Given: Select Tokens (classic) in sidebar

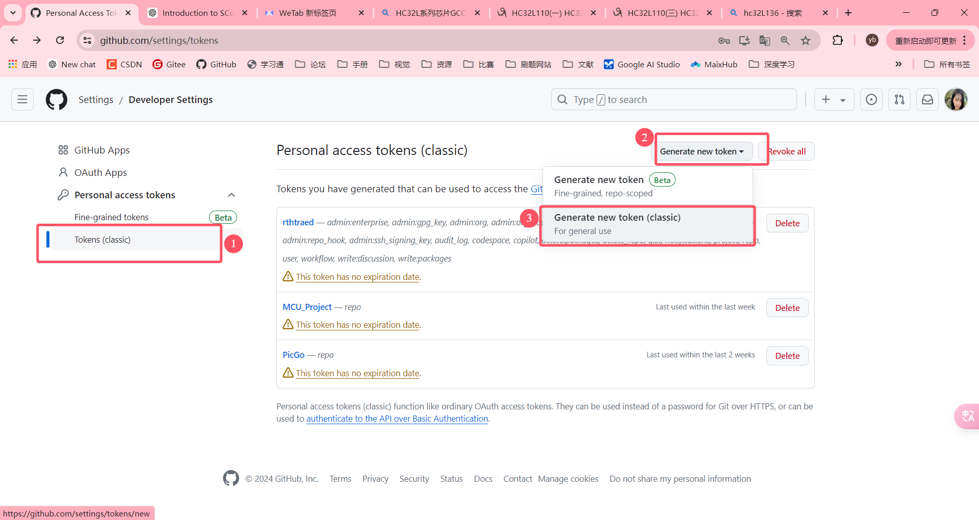Looking at the screenshot, I should tap(102, 240).
